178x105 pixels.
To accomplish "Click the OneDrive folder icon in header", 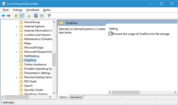I will point(62,23).
